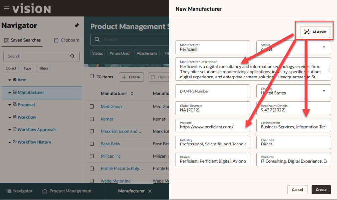The width and height of the screenshot is (337, 200).
Task: Open Navigator from the bottom bar
Action: [19, 191]
